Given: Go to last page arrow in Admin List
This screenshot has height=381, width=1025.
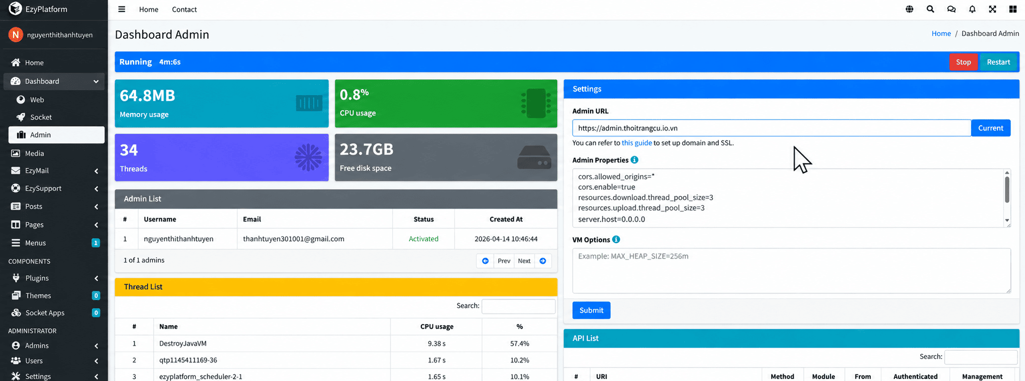Looking at the screenshot, I should 543,261.
